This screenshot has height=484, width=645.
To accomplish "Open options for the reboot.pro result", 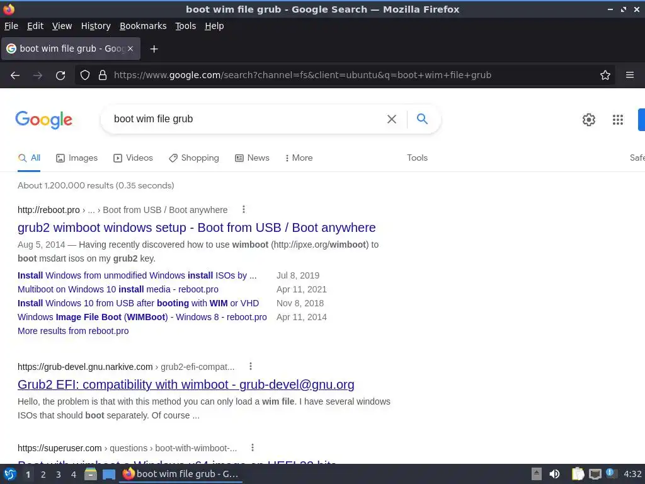I will (244, 209).
